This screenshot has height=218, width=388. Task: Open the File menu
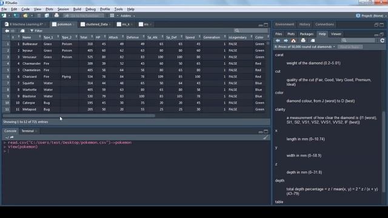[4, 9]
